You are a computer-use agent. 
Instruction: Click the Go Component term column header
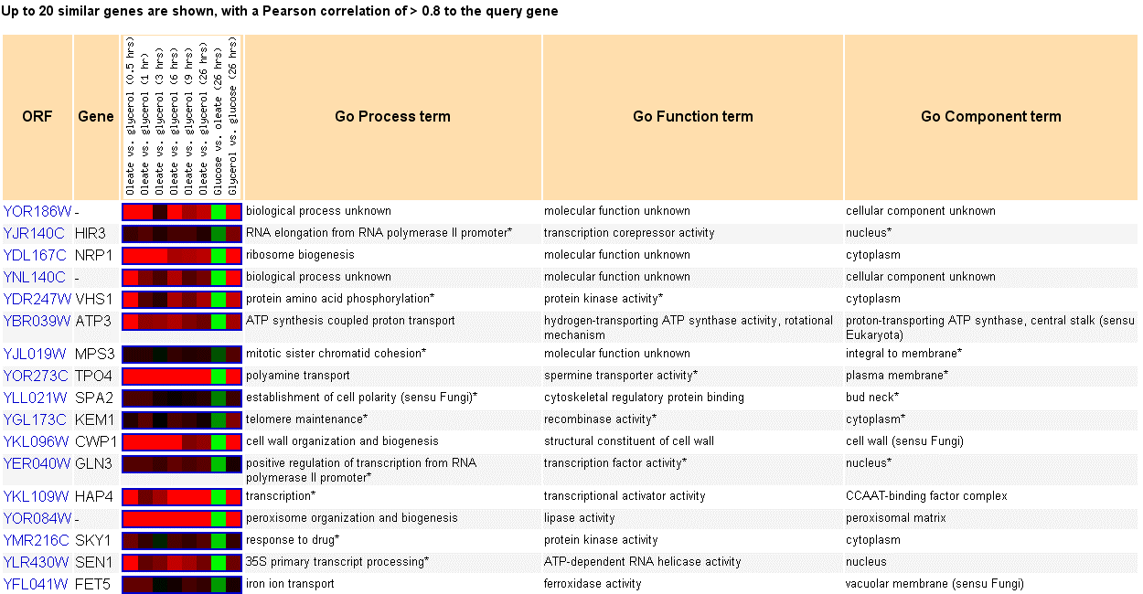990,116
